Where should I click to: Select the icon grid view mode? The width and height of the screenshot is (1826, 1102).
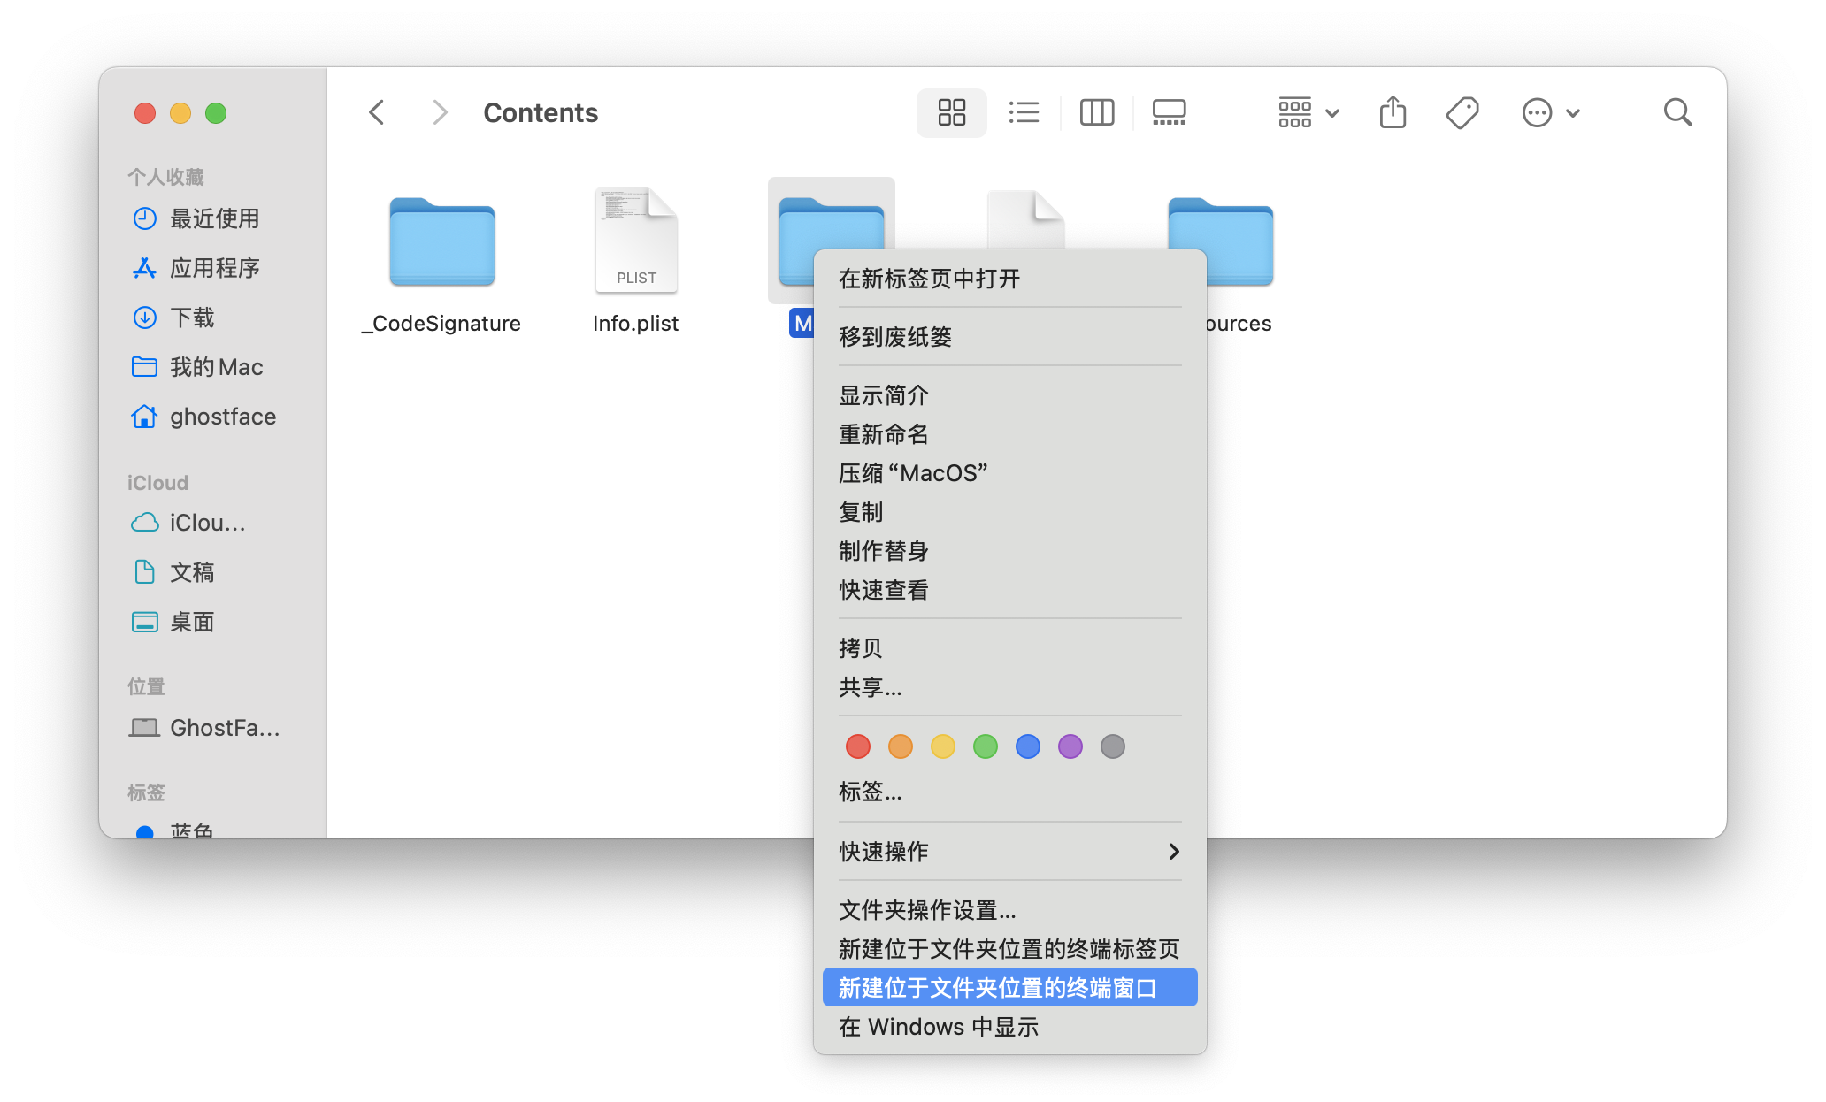click(951, 112)
